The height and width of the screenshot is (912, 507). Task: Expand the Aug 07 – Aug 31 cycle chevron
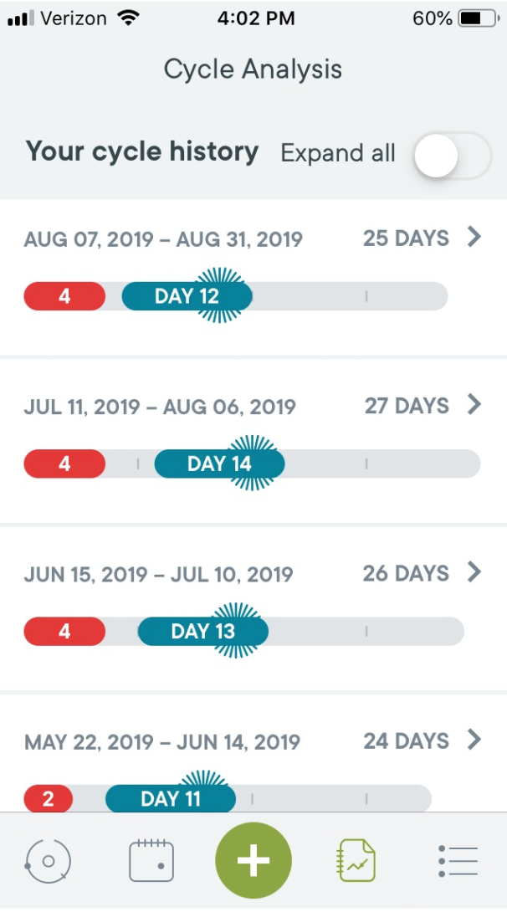(474, 237)
